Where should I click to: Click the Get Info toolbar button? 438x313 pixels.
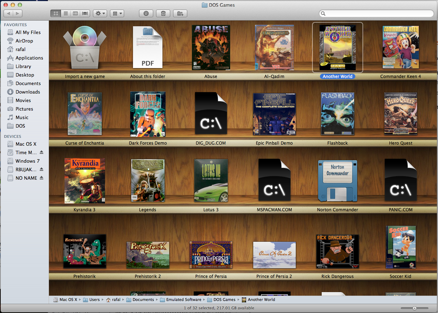[146, 13]
